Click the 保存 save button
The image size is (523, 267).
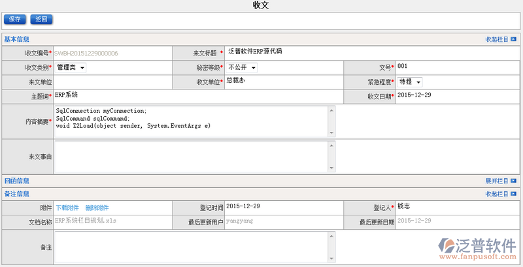(x=14, y=20)
